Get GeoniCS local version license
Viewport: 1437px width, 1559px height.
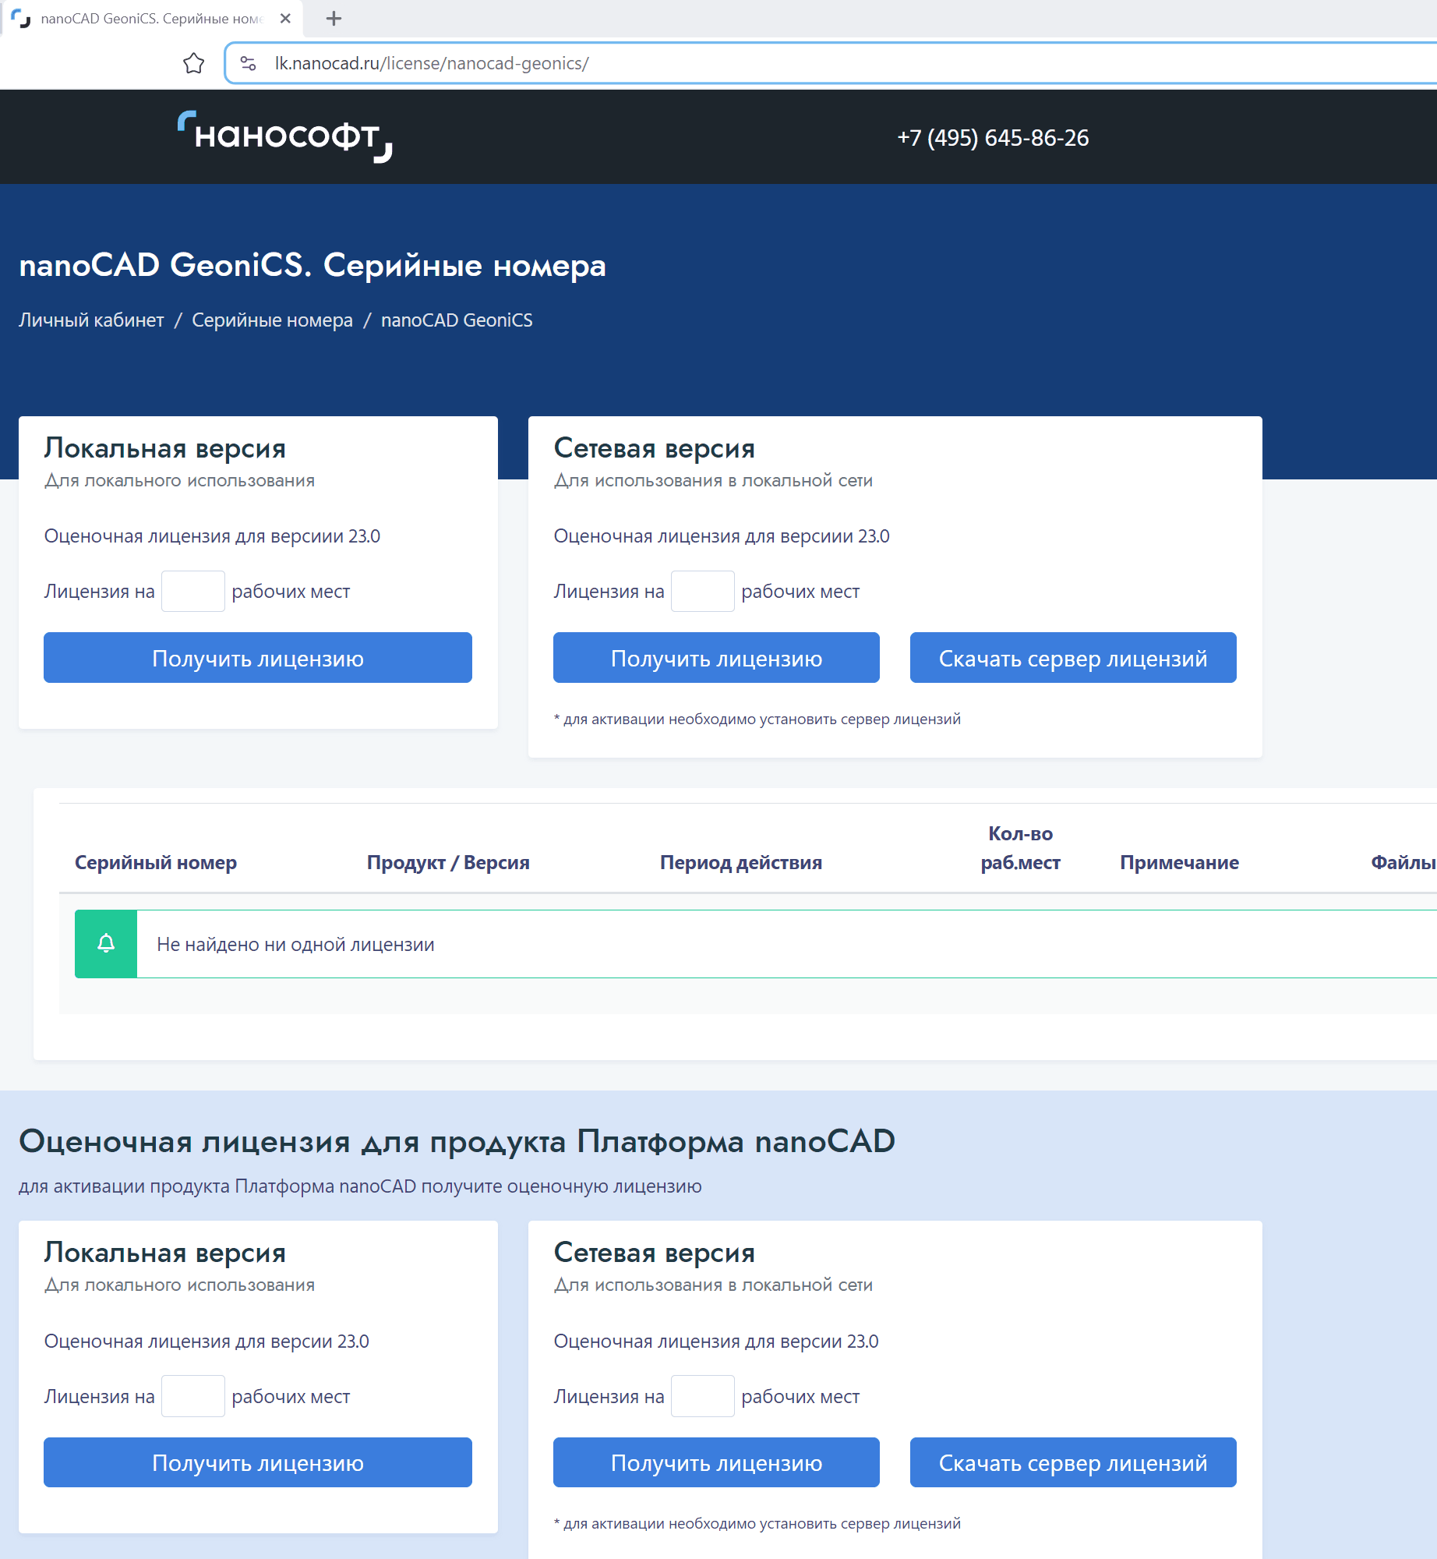pos(258,658)
